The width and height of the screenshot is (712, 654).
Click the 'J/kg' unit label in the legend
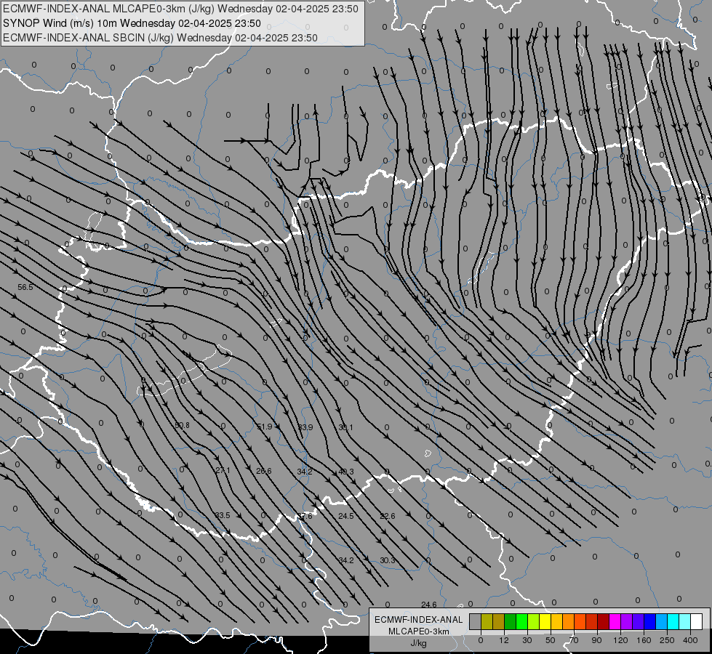(419, 643)
